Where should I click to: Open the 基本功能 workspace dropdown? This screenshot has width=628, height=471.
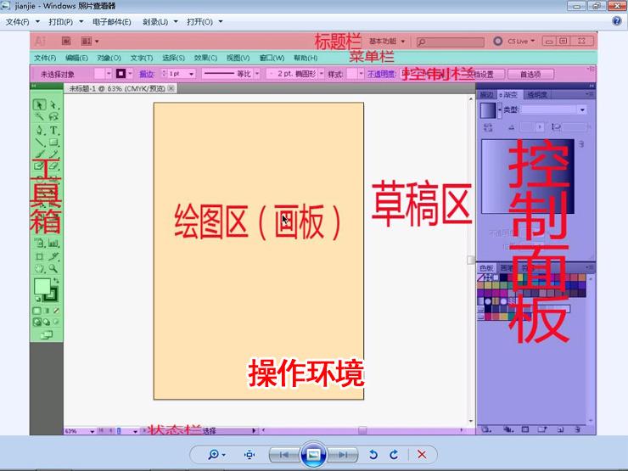coord(386,41)
